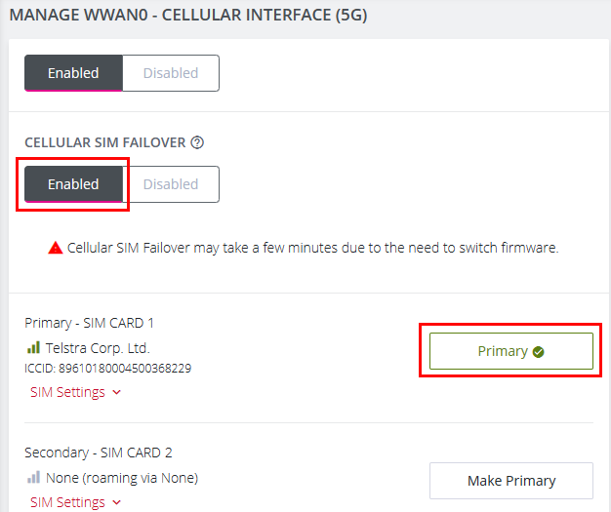Disable the WWAN0 cellular interface

[x=171, y=73]
